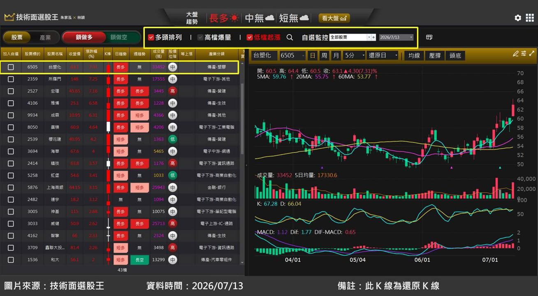538x296 pixels.
Task: Click the table edit icon beside date
Action: pyautogui.click(x=429, y=37)
